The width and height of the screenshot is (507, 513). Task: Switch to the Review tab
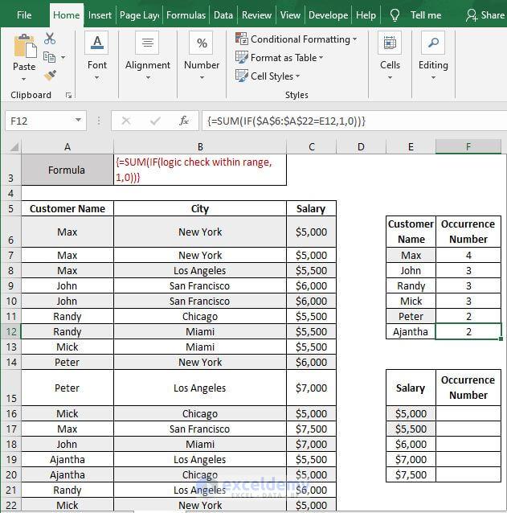pyautogui.click(x=256, y=15)
